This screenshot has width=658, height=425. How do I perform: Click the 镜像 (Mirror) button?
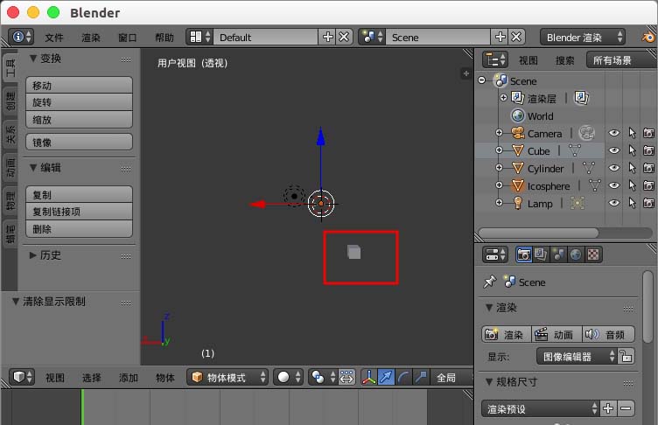(x=81, y=142)
